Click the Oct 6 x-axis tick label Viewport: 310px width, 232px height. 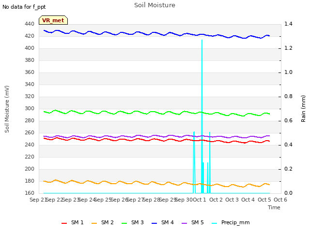pyautogui.click(x=280, y=200)
